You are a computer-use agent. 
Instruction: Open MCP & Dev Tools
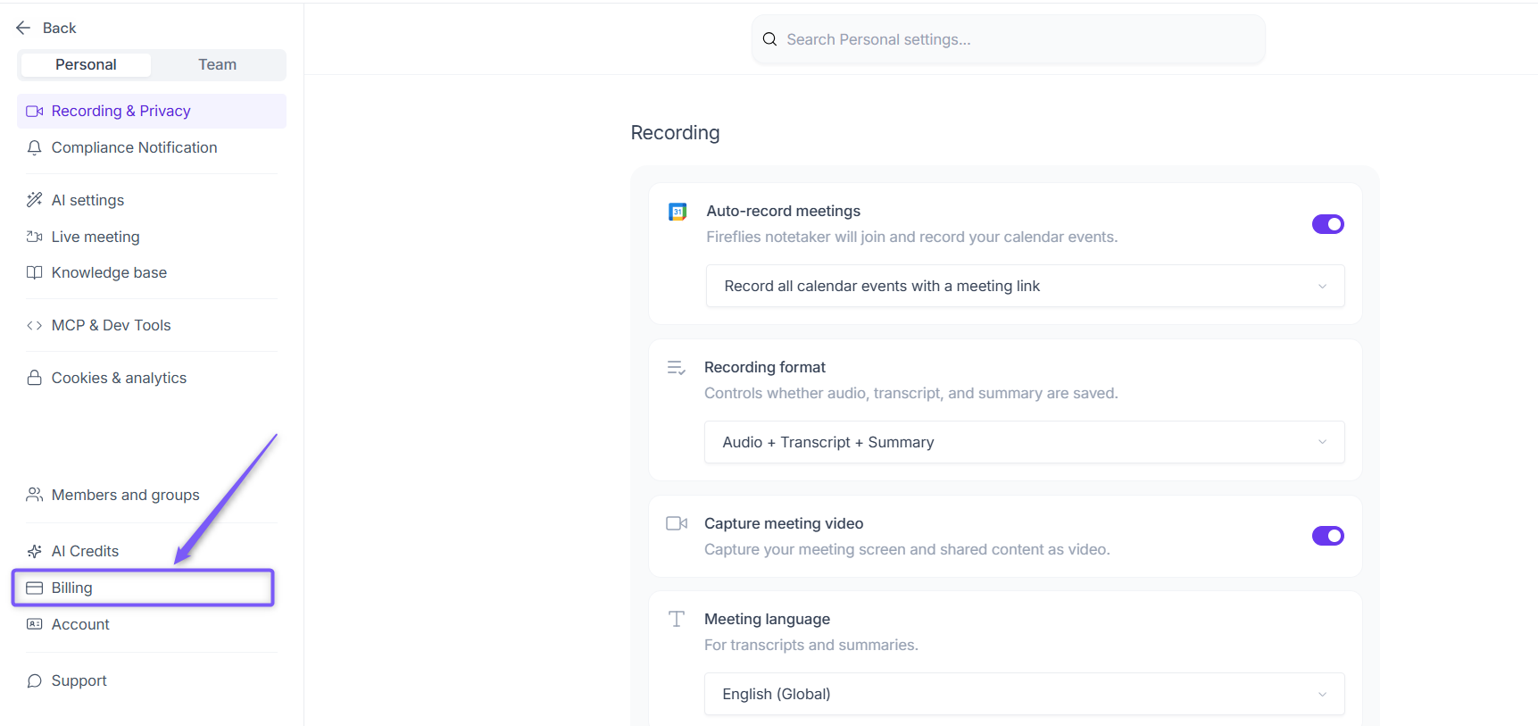pyautogui.click(x=152, y=325)
